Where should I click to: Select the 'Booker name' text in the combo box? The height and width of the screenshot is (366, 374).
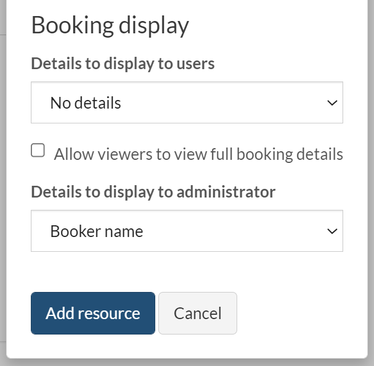click(97, 231)
